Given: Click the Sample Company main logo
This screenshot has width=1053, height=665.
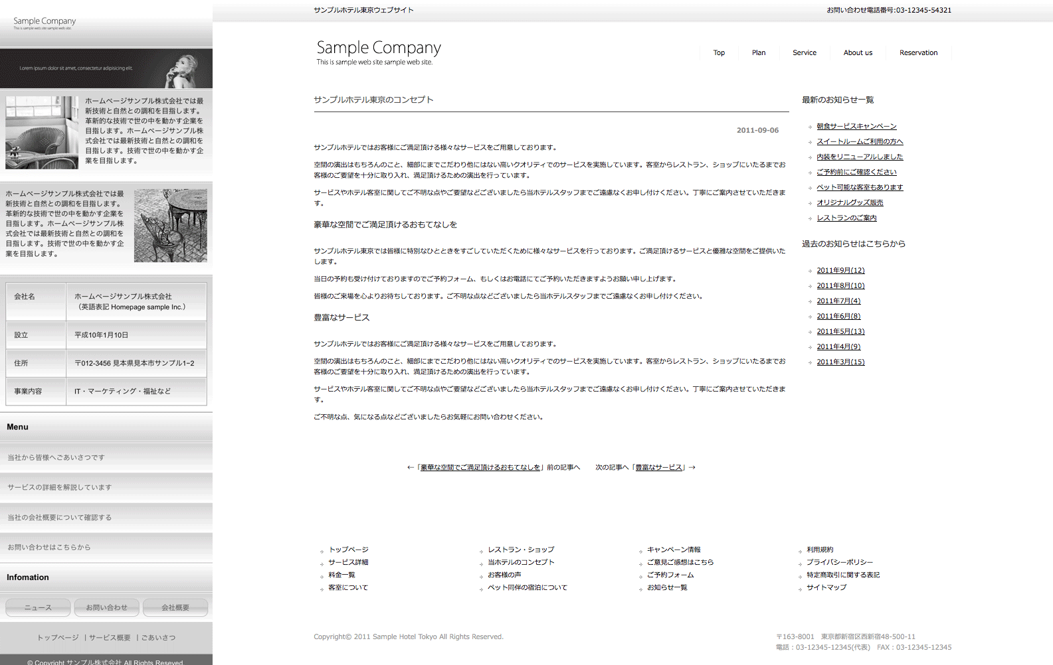Looking at the screenshot, I should pos(378,52).
